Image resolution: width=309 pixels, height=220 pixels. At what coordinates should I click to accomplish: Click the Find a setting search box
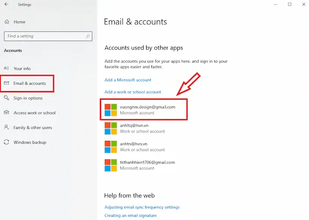(48, 36)
